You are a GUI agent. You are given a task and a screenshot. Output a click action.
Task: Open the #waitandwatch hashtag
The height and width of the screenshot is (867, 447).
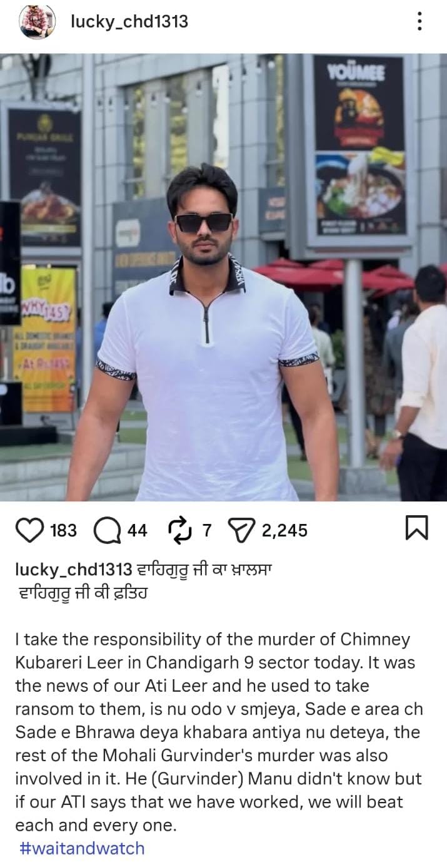82,848
